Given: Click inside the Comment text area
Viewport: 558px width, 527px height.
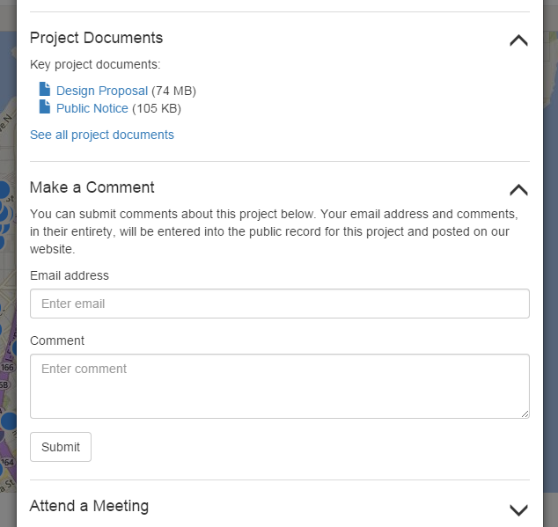Looking at the screenshot, I should pos(279,385).
